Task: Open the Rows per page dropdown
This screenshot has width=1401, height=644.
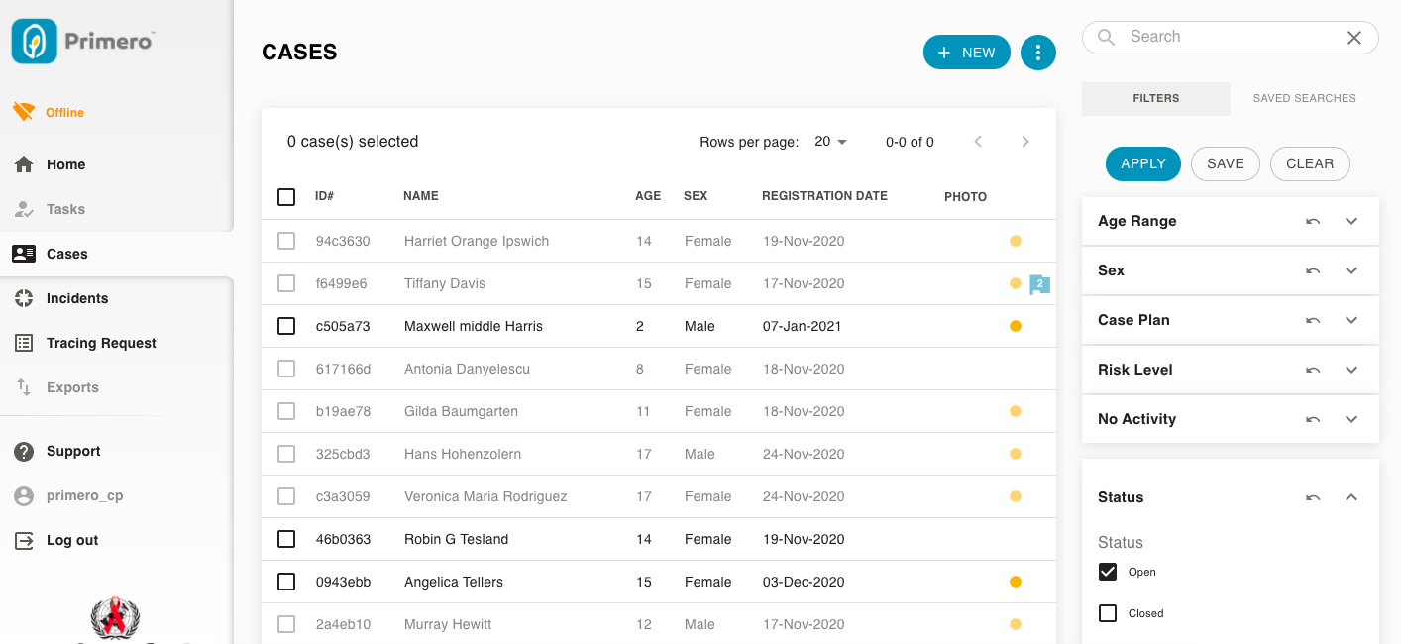Action: tap(831, 142)
